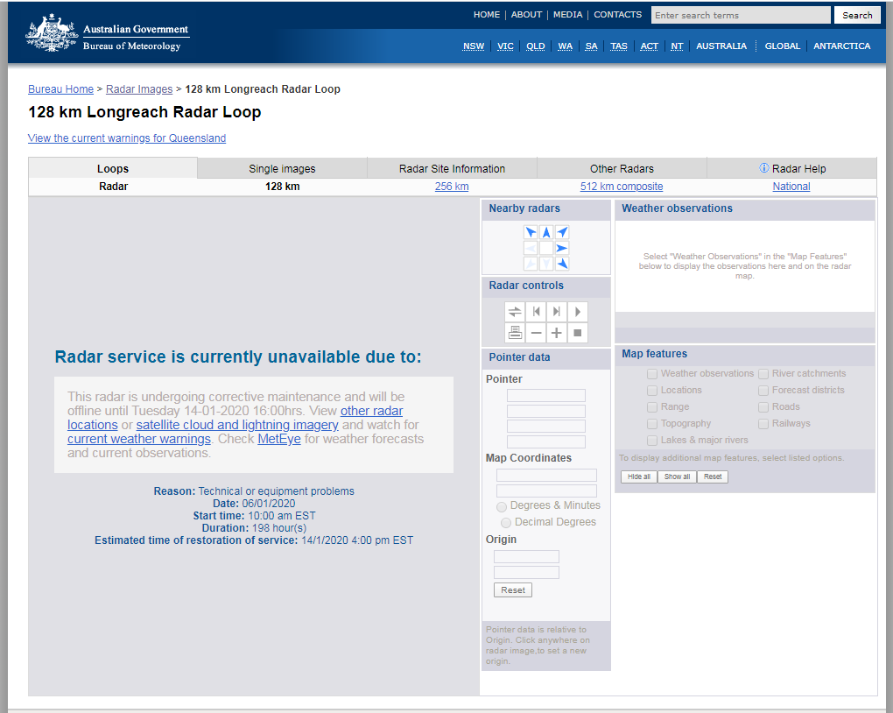Image resolution: width=893 pixels, height=713 pixels.
Task: Open current weather warnings link
Action: [x=139, y=439]
